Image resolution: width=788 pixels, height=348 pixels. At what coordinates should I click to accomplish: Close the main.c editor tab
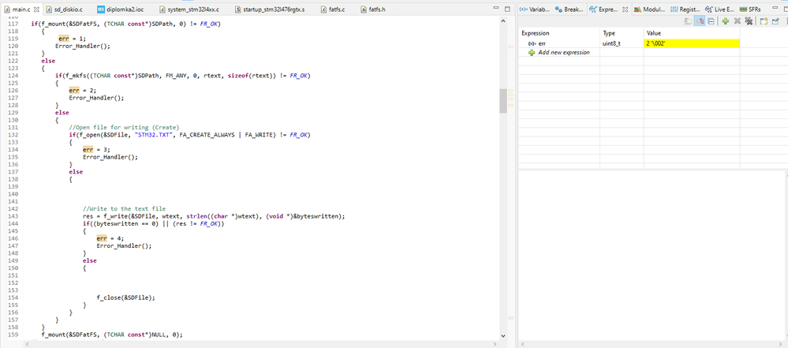[37, 9]
